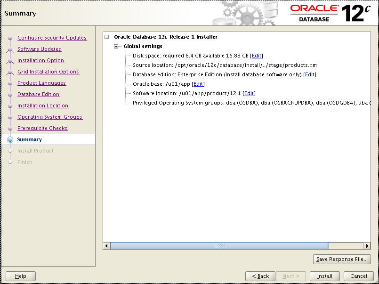Click the Installation Option step bullet

[10, 61]
